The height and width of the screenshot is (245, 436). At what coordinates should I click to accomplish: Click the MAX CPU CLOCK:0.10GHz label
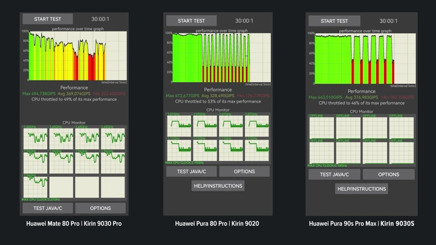pyautogui.click(x=327, y=165)
